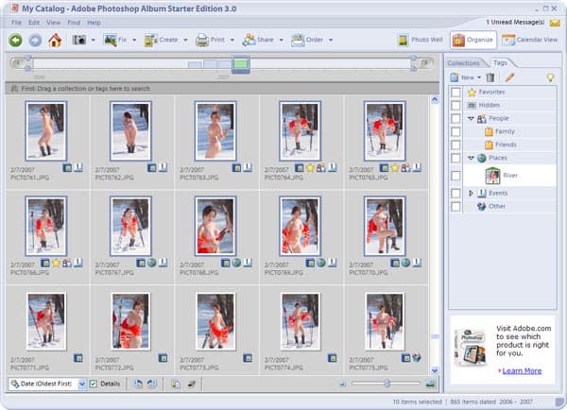Click the small thumbnail size icon

(x=342, y=384)
